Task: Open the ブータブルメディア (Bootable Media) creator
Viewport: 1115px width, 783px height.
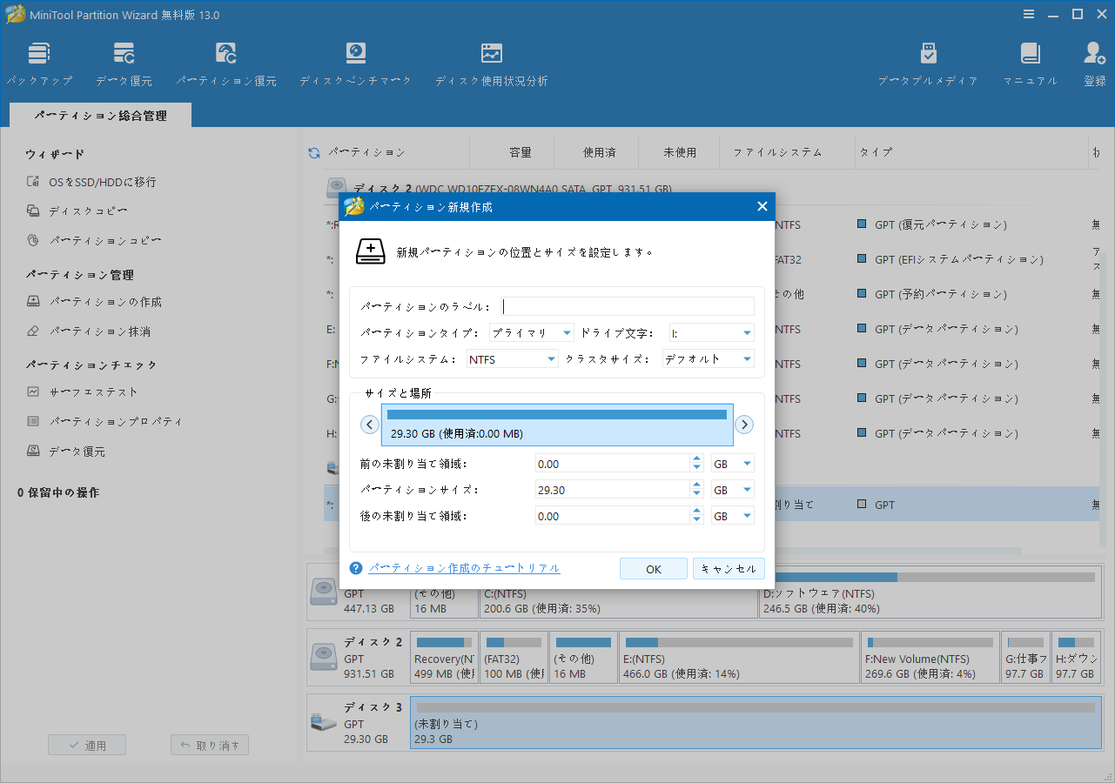Action: click(928, 61)
